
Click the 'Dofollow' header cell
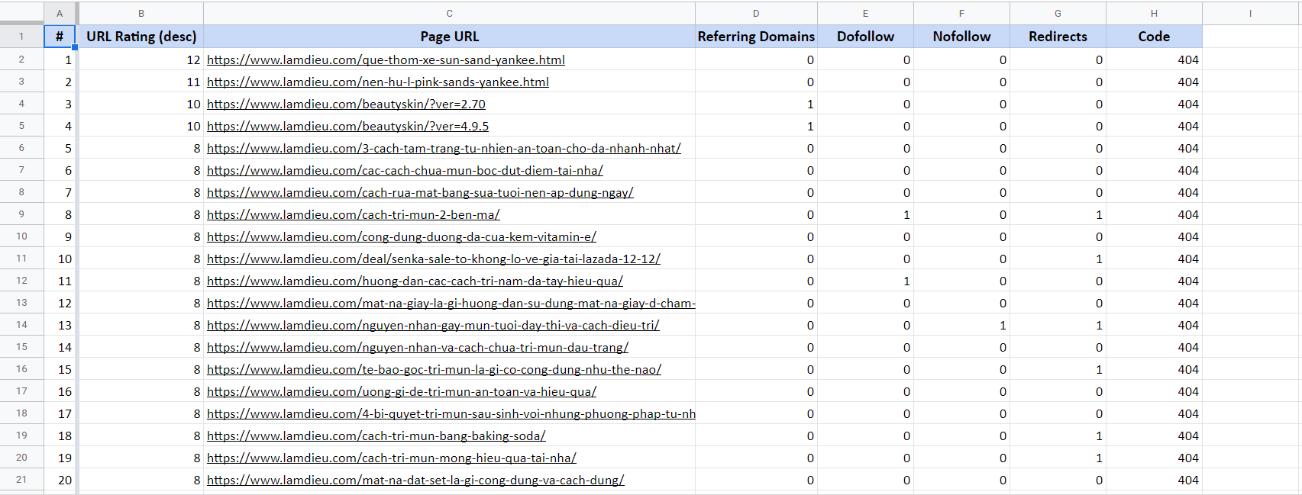(x=865, y=37)
